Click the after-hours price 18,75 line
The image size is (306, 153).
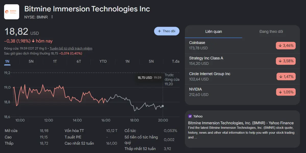(x=43, y=53)
